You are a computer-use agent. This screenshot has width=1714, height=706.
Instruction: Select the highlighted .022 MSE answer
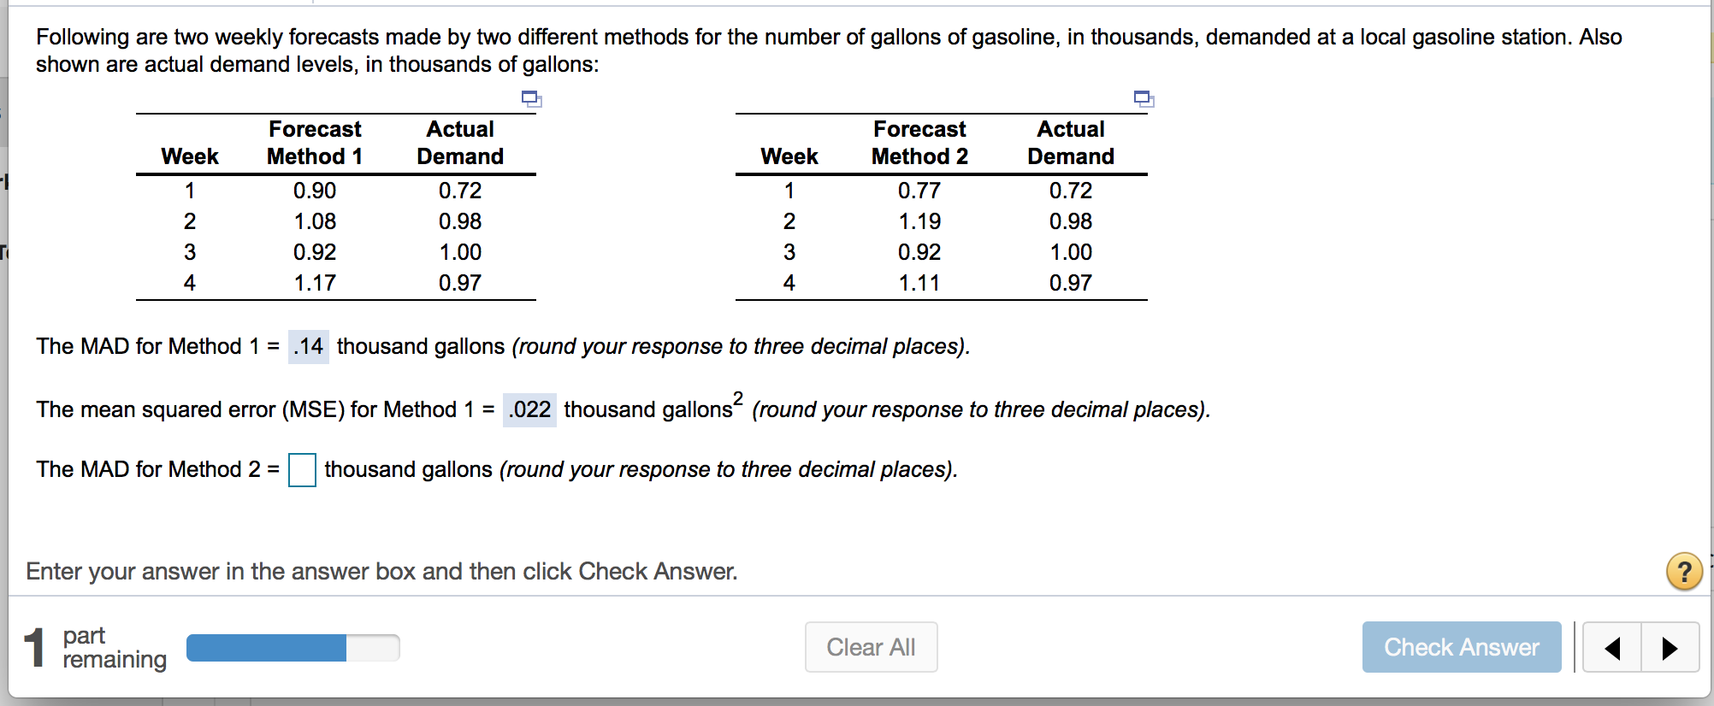pos(528,409)
